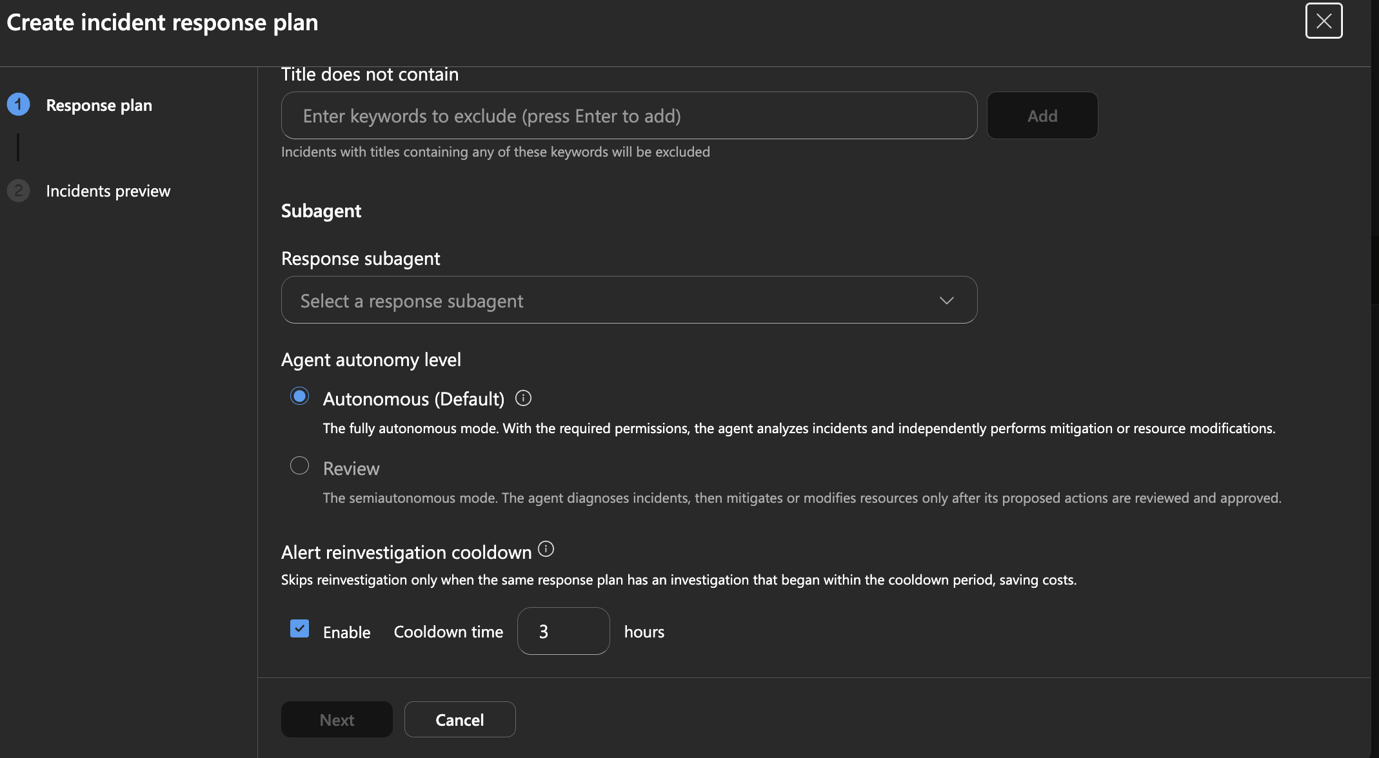This screenshot has width=1379, height=758.
Task: Click the Autonomous (Default) label text
Action: point(413,399)
